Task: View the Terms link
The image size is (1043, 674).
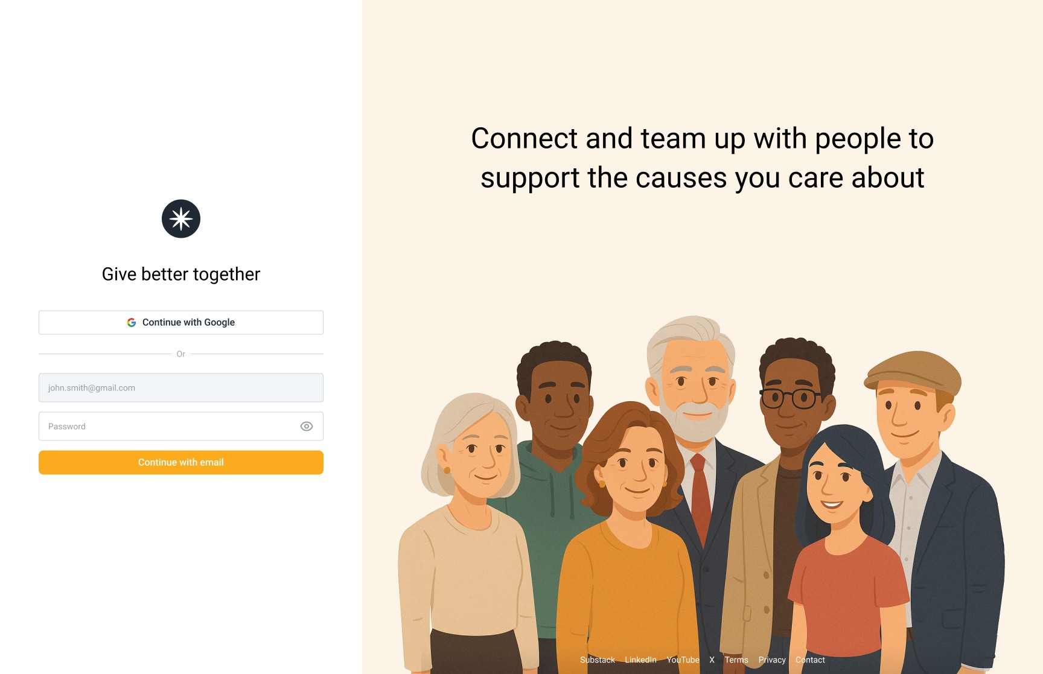Action: tap(736, 660)
